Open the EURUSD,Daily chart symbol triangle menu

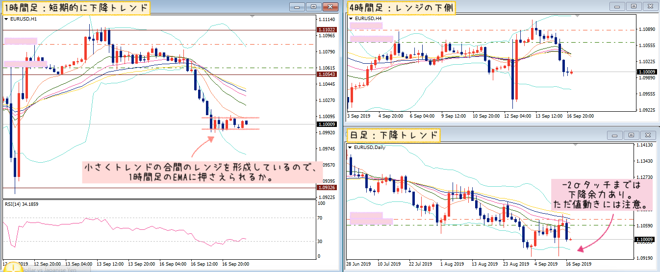pos(350,147)
